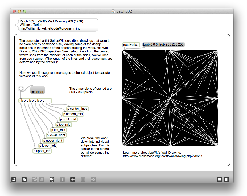
Task: Toggle the grid display icon
Action: point(83,179)
